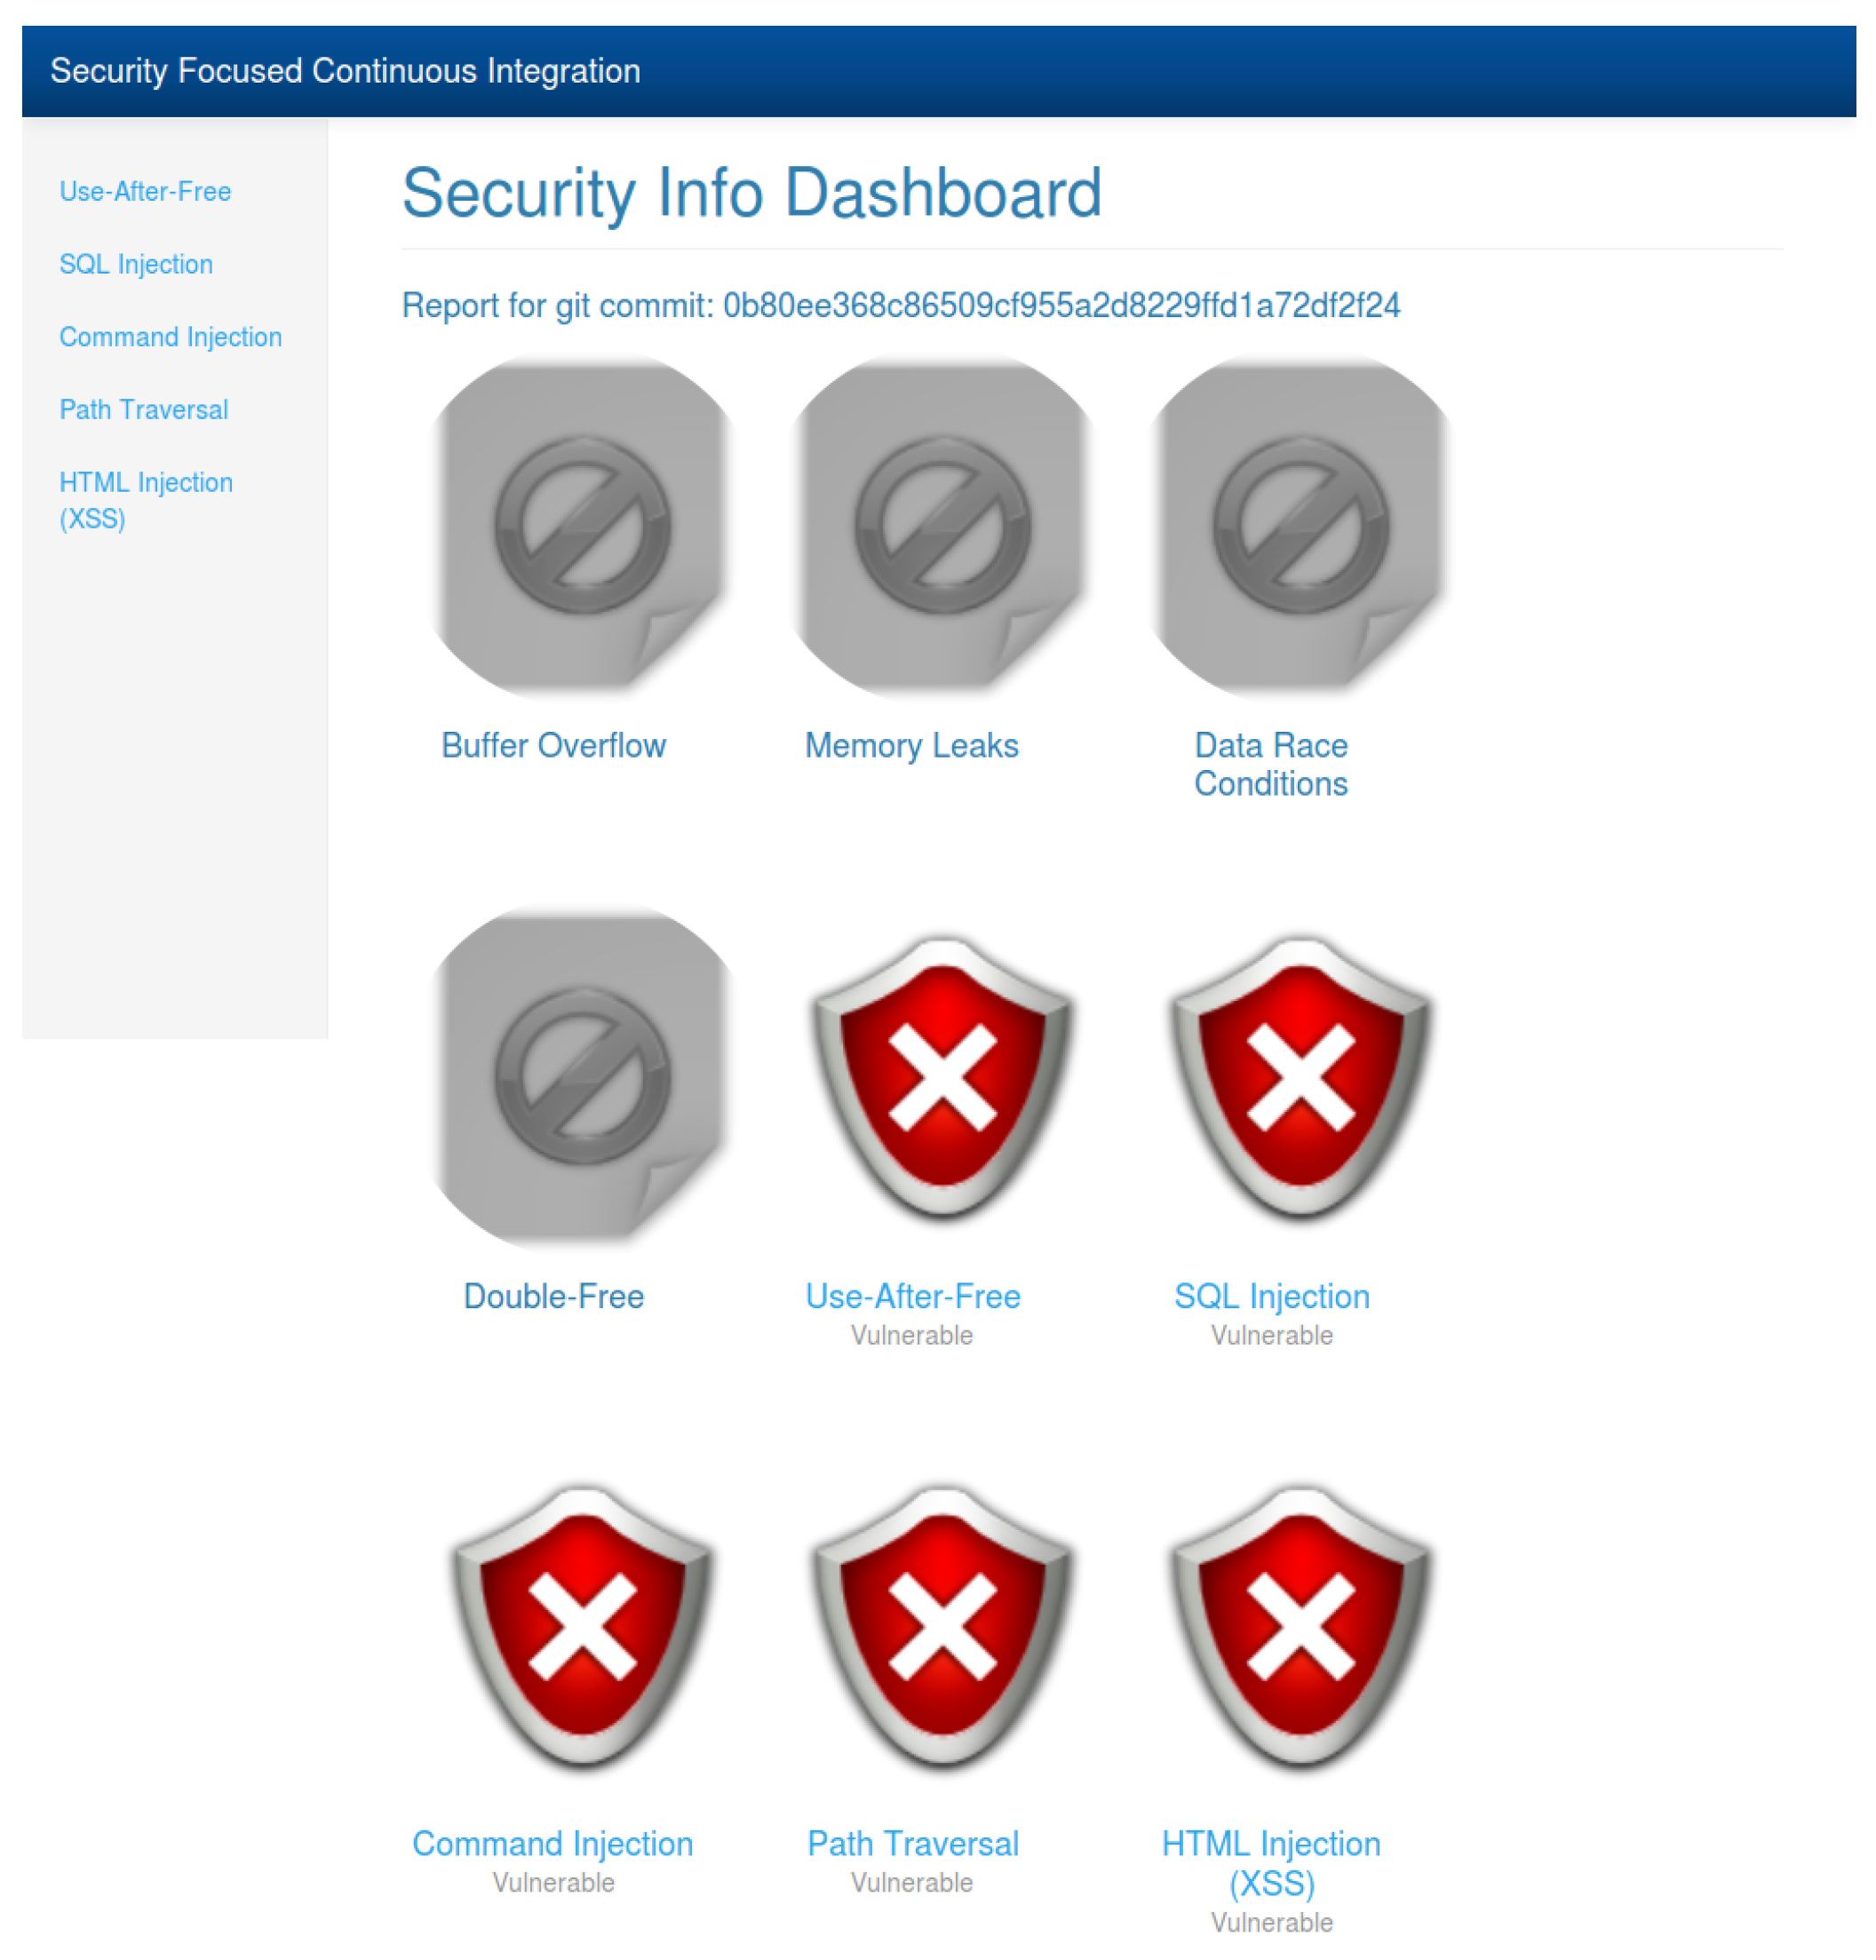The width and height of the screenshot is (1876, 1960).
Task: Follow the Command Injection dashboard label link
Action: coord(553,1844)
